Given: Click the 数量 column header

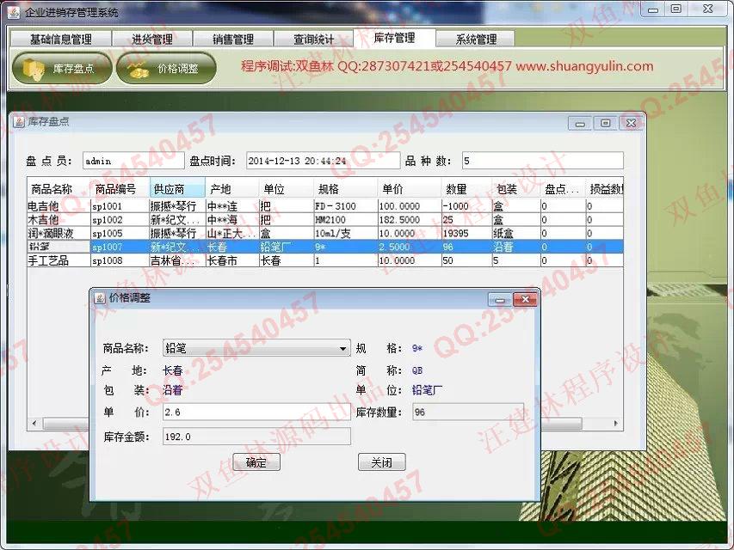Looking at the screenshot, I should click(466, 189).
